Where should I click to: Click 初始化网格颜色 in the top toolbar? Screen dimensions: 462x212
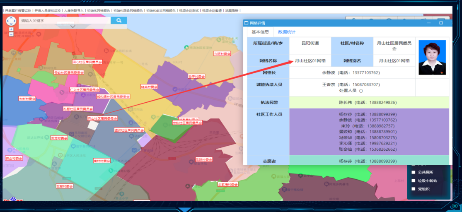[98, 10]
